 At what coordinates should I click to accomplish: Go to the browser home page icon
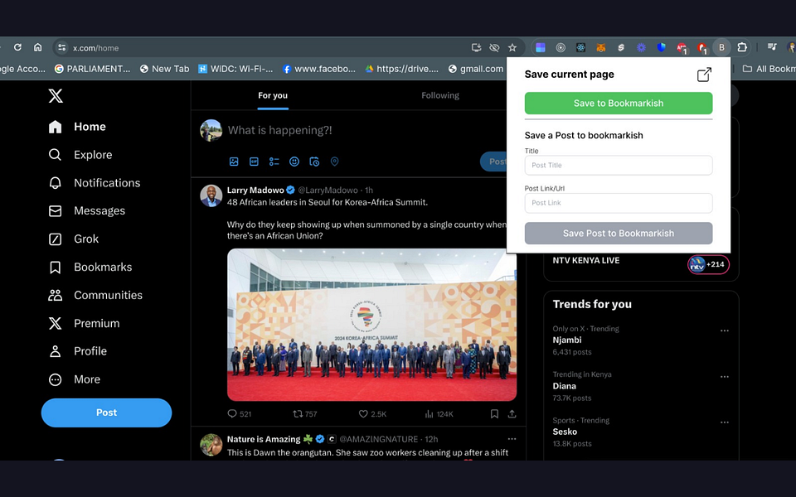(x=37, y=47)
